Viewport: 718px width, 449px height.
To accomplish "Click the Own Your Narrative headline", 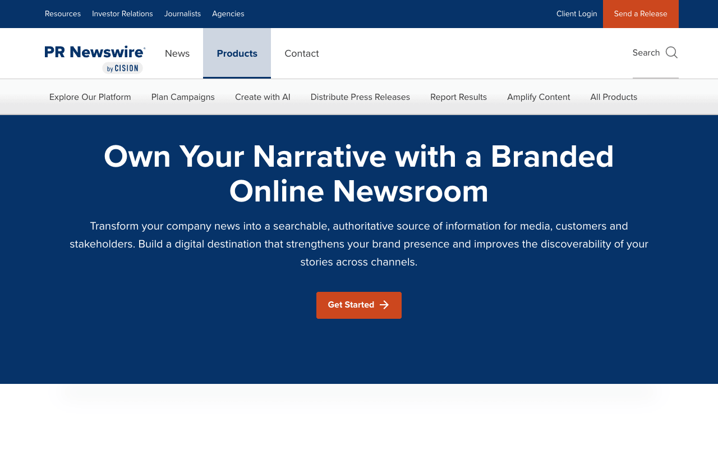I will tap(359, 173).
